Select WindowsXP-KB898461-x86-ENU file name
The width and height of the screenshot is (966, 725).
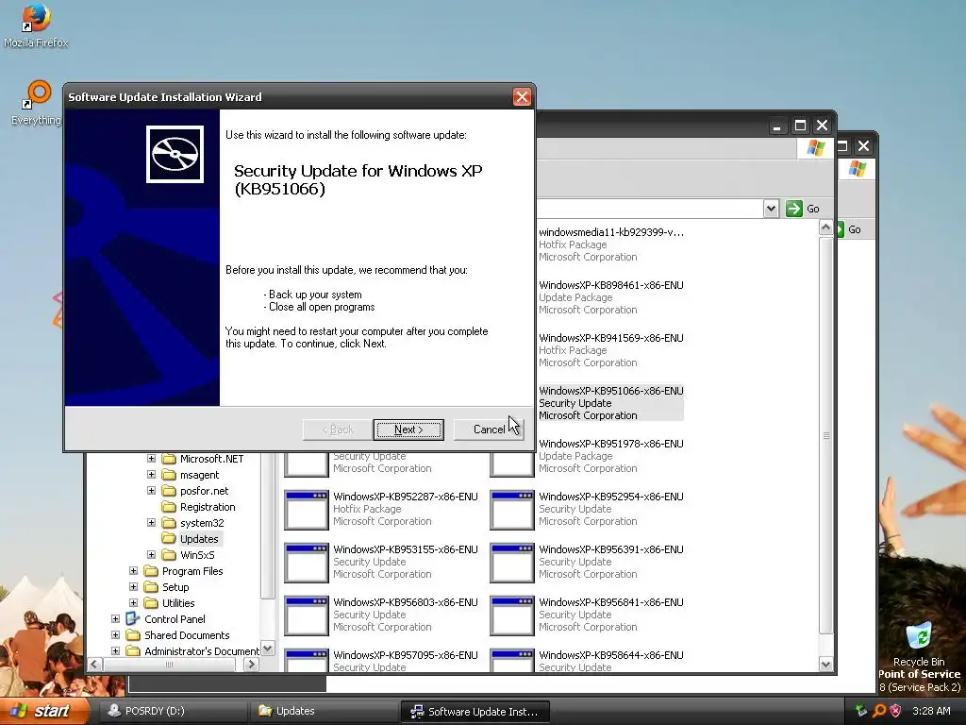pos(611,285)
